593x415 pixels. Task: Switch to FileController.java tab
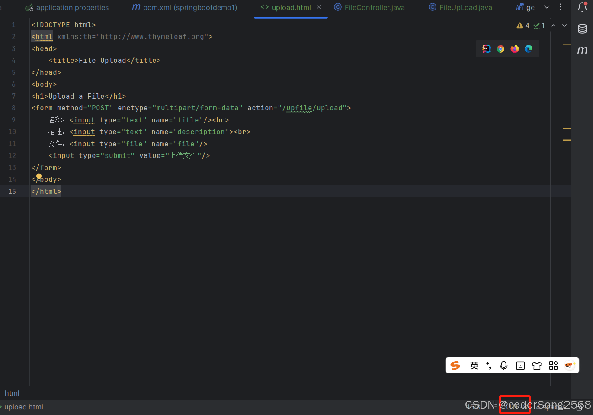coord(369,7)
